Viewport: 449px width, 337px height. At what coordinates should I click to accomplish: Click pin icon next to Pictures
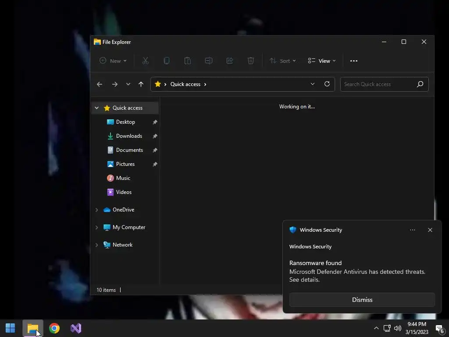tap(155, 164)
